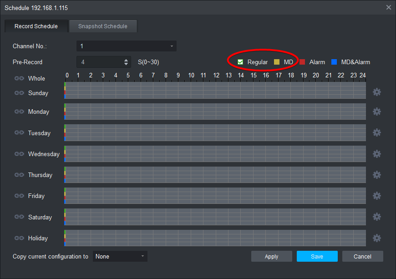Enable the red Alarm record type
Image resolution: width=396 pixels, height=279 pixels.
[x=302, y=62]
